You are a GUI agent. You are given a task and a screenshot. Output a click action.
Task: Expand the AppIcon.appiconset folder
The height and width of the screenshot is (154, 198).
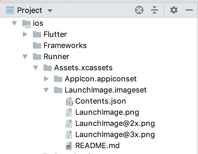coord(46,79)
